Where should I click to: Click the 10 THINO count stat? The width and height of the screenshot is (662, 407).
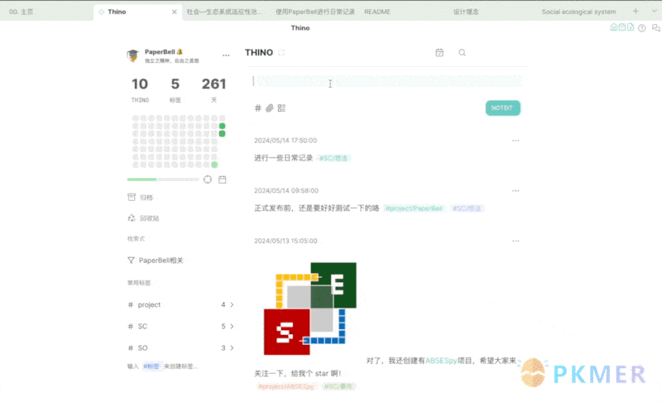click(140, 90)
